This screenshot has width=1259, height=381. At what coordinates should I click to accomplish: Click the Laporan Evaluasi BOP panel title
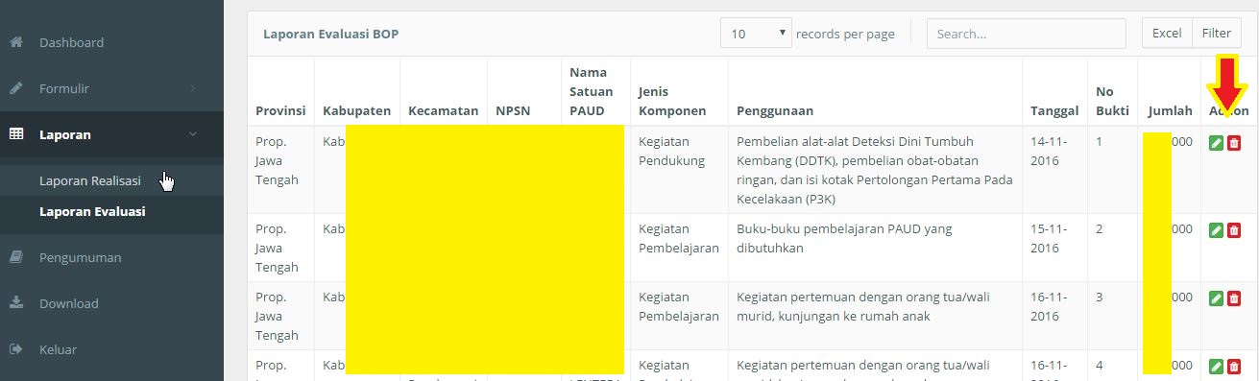pyautogui.click(x=330, y=34)
